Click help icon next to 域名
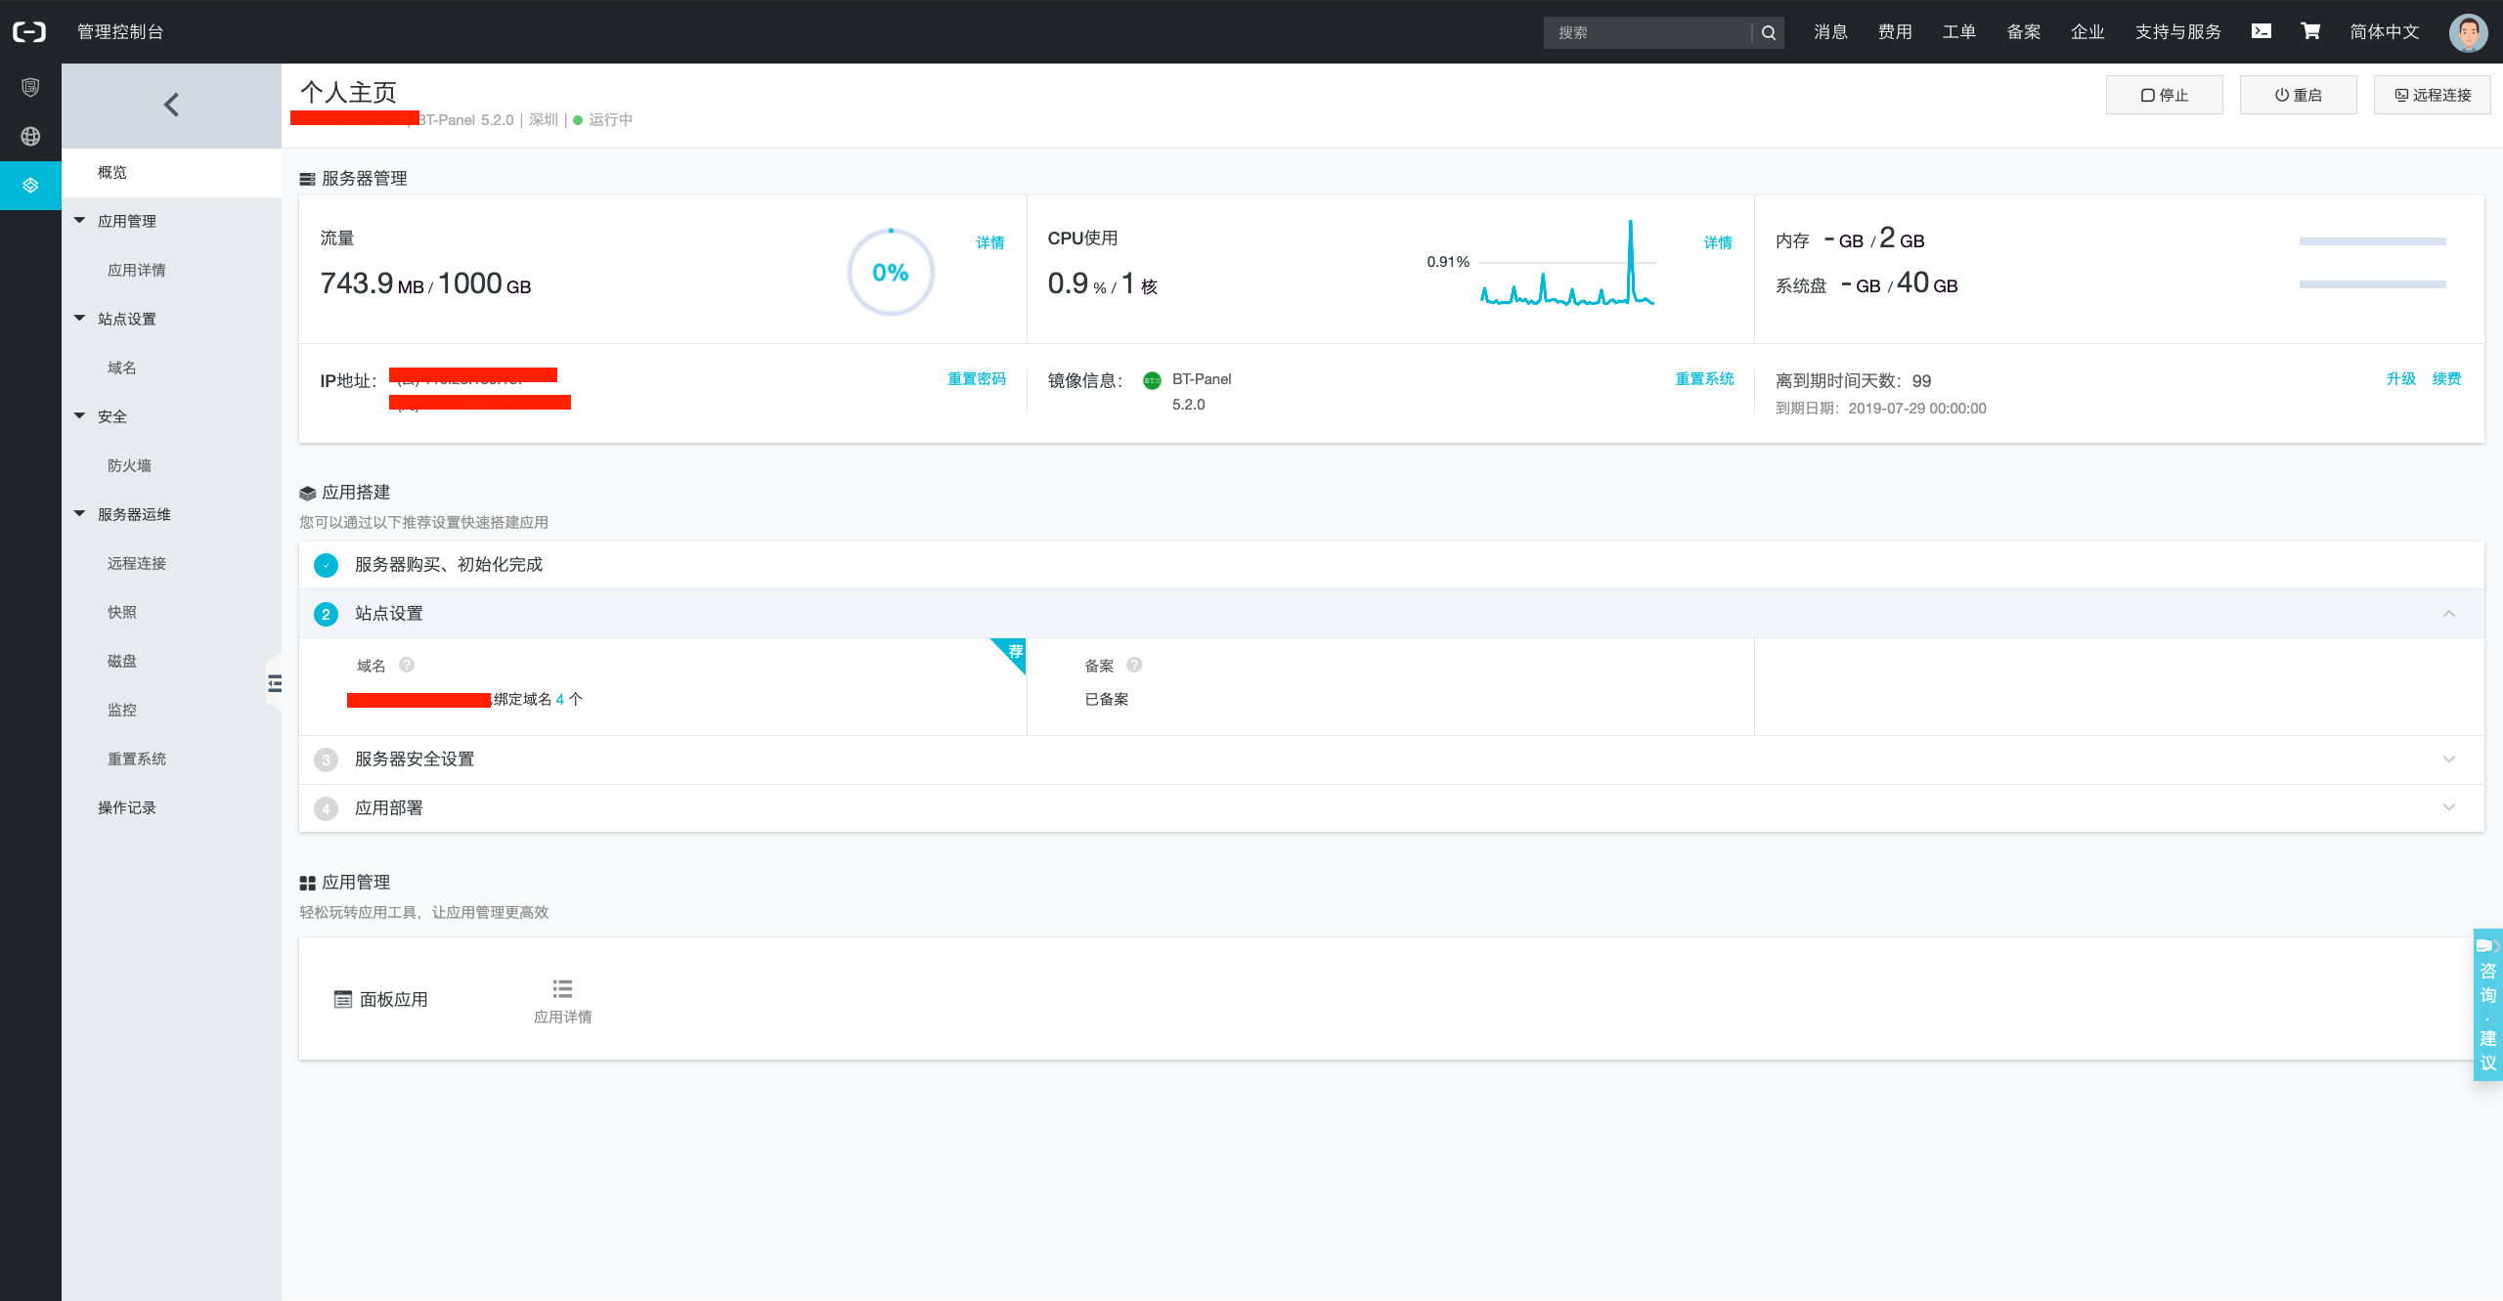The width and height of the screenshot is (2503, 1301). click(407, 665)
